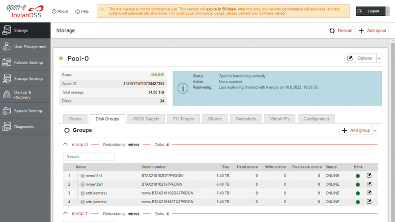
Task: Click the Logout button
Action: (x=371, y=11)
